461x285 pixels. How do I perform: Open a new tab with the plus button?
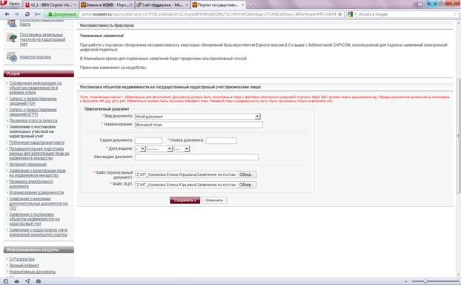[251, 4]
